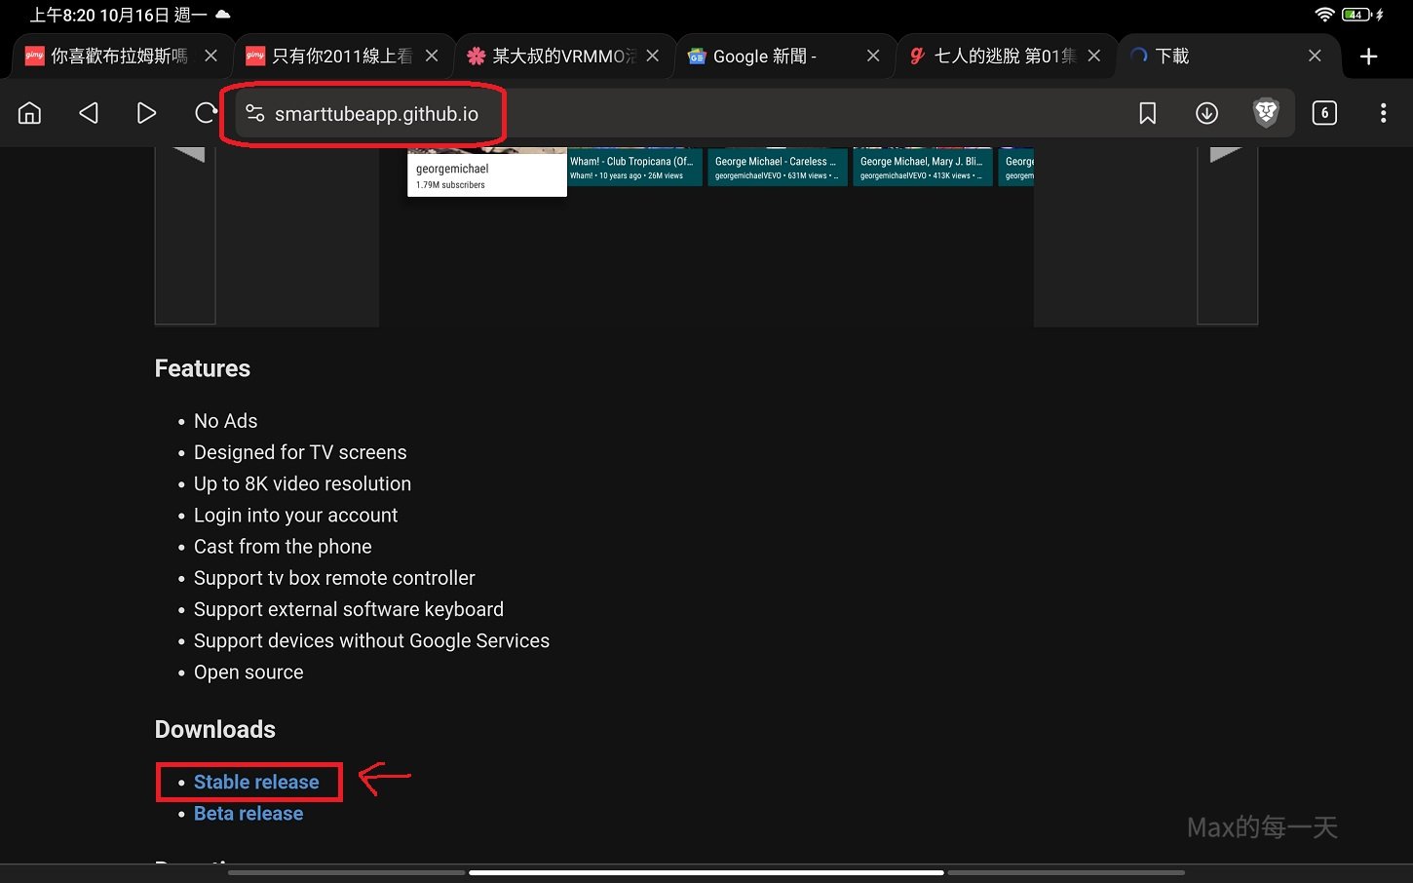Viewport: 1413px width, 883px height.
Task: Open the georgemichael channel card
Action: click(485, 172)
